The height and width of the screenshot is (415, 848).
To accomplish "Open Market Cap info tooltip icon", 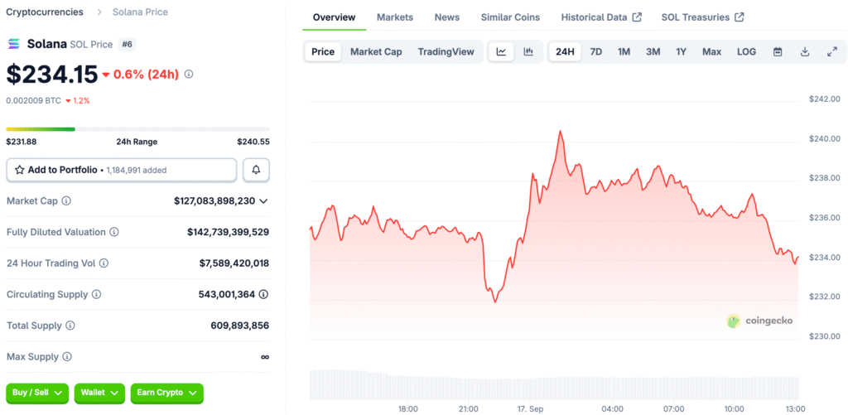I will pos(66,200).
